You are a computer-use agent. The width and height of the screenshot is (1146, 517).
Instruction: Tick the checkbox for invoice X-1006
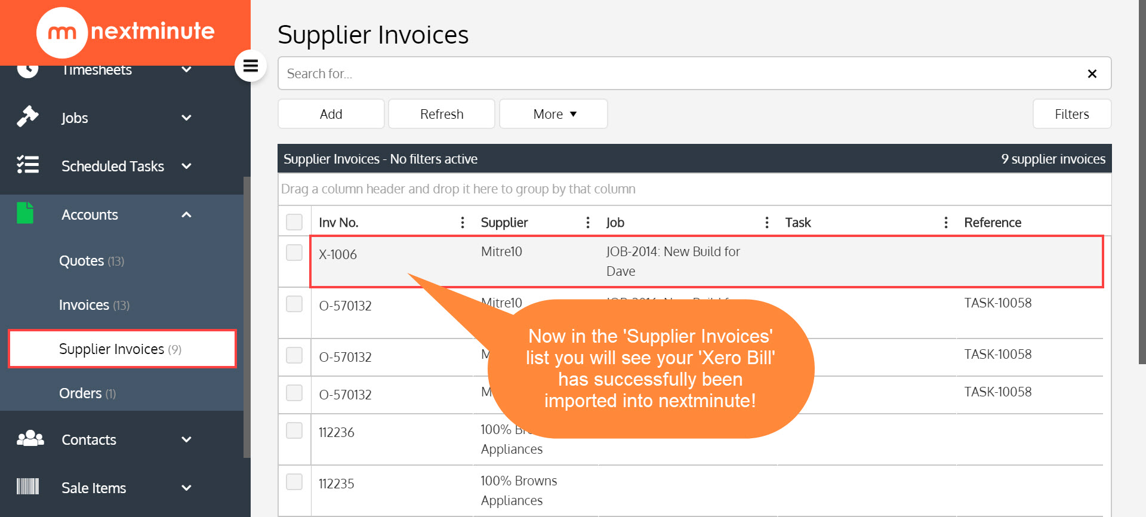294,253
